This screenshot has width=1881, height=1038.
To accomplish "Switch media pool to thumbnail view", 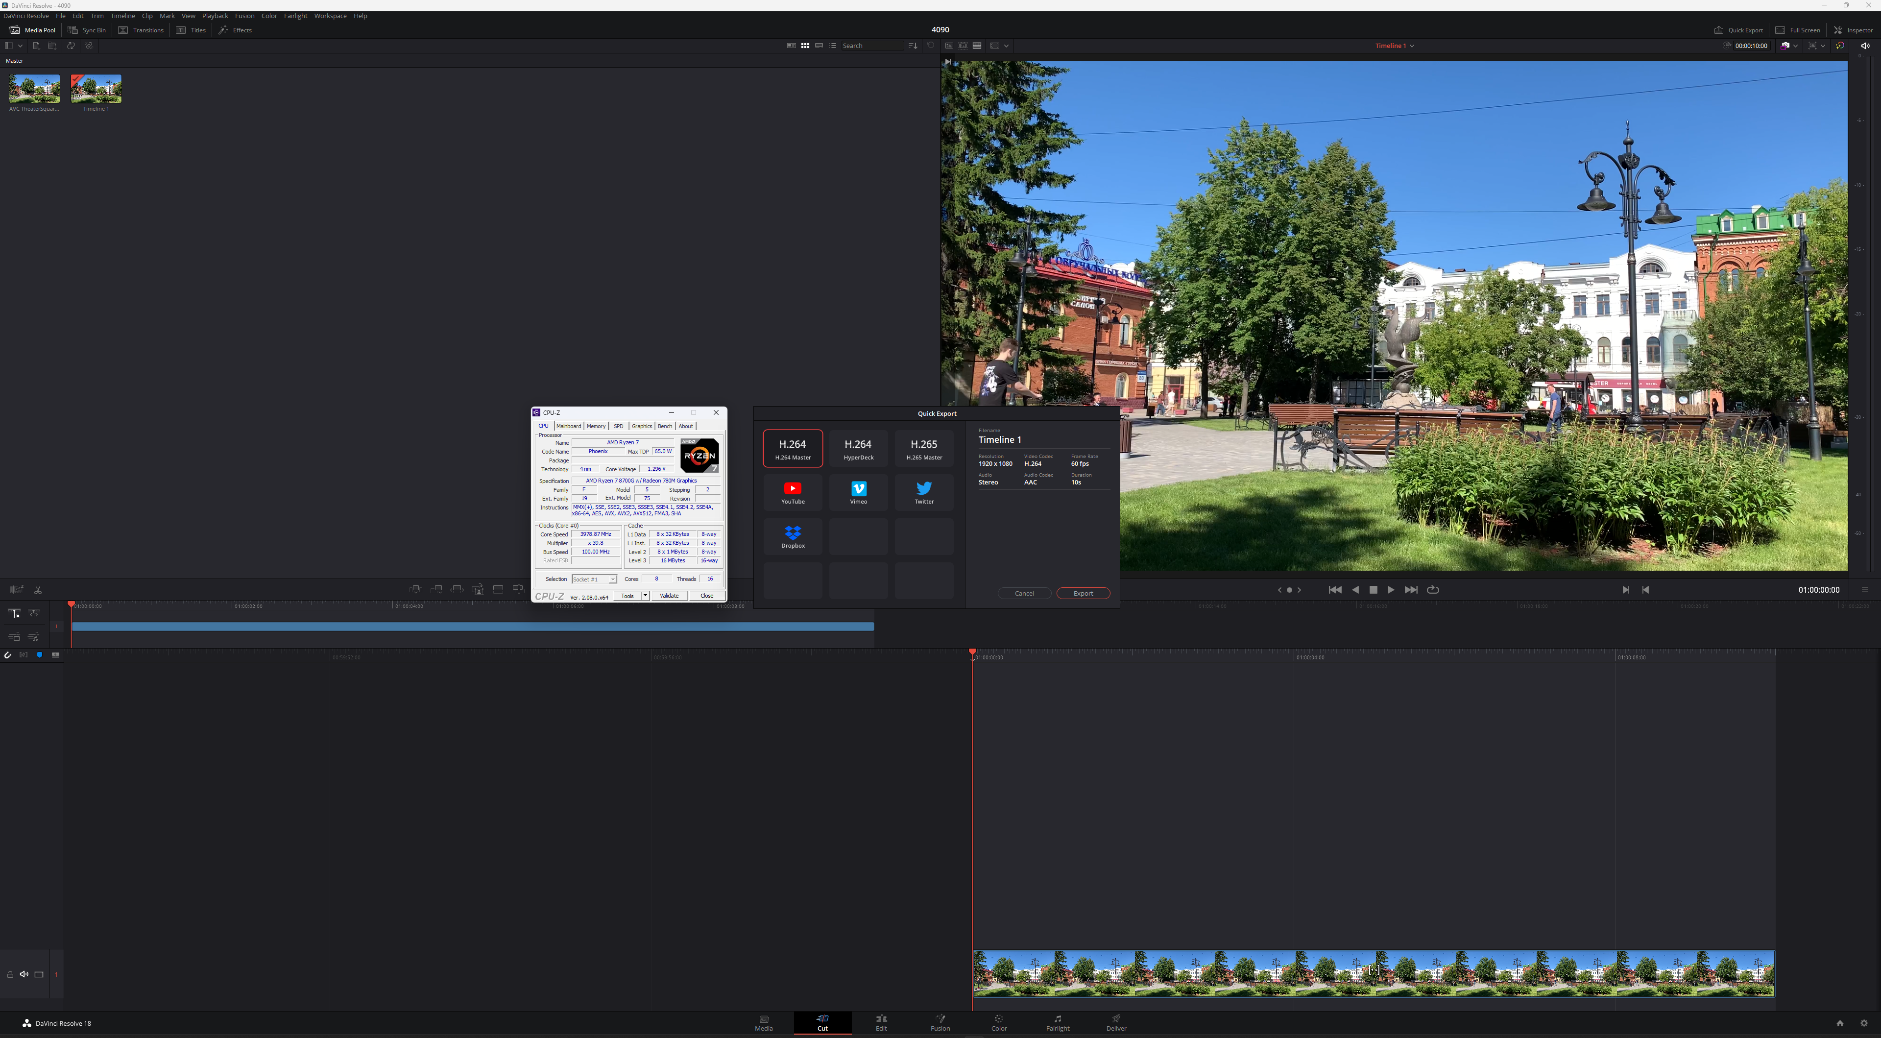I will pos(805,45).
